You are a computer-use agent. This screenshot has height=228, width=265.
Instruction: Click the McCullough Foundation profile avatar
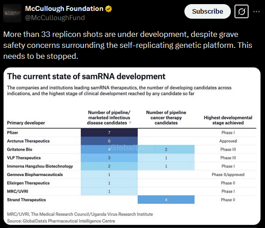12,13
